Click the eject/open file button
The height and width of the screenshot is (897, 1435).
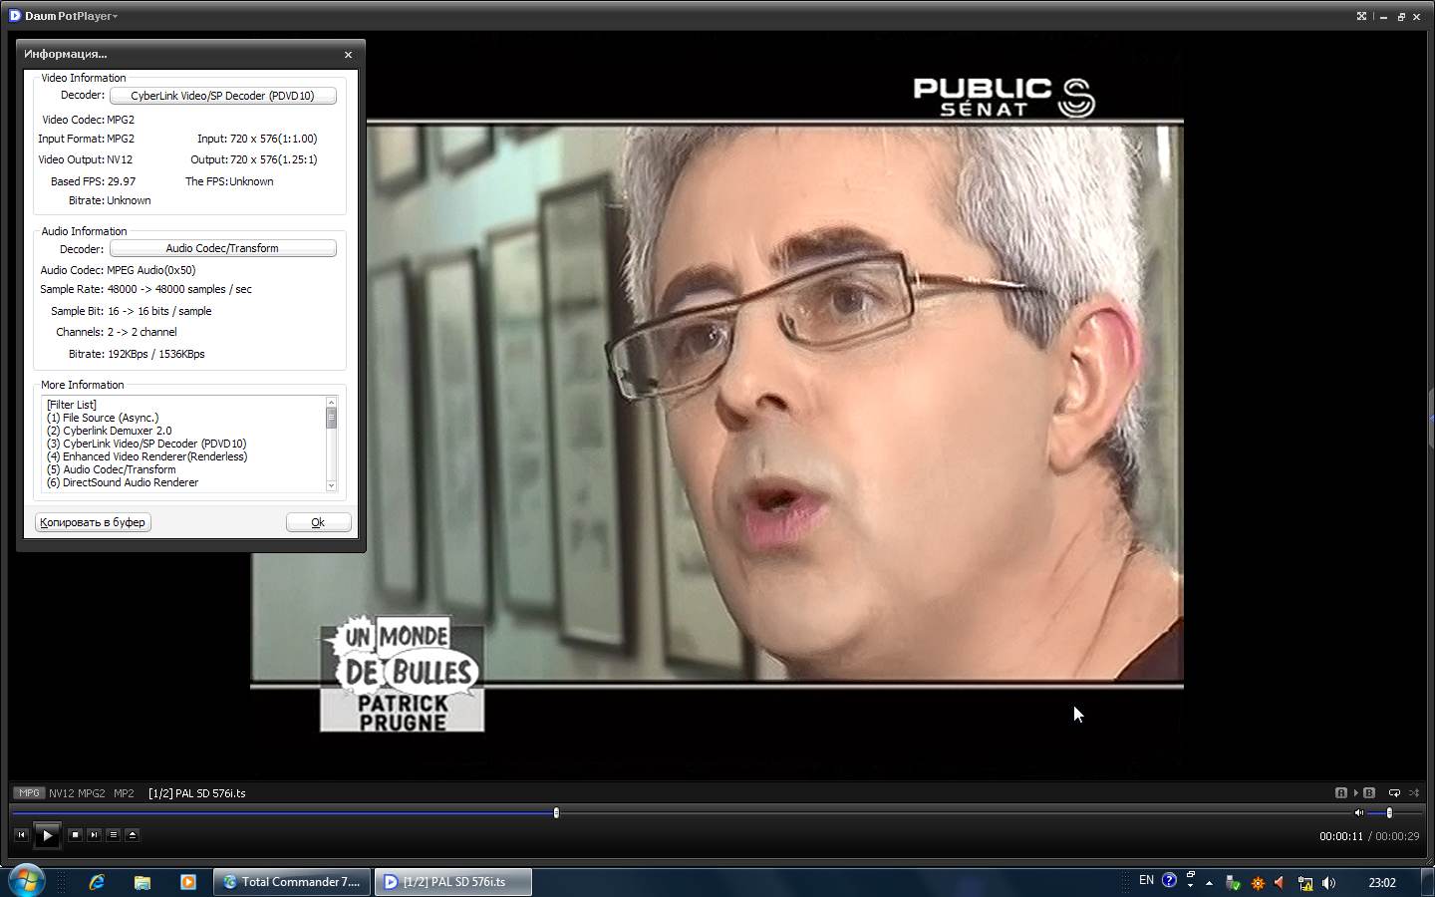point(132,835)
